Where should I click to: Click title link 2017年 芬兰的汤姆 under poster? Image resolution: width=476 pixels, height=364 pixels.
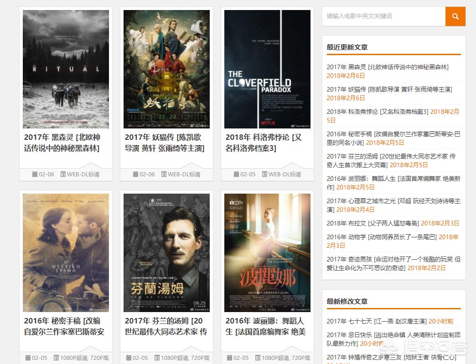tap(166, 326)
